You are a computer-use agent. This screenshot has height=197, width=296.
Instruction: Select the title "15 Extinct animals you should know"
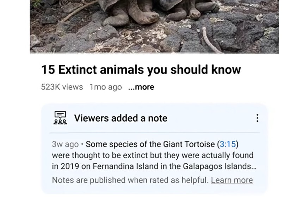tap(141, 69)
